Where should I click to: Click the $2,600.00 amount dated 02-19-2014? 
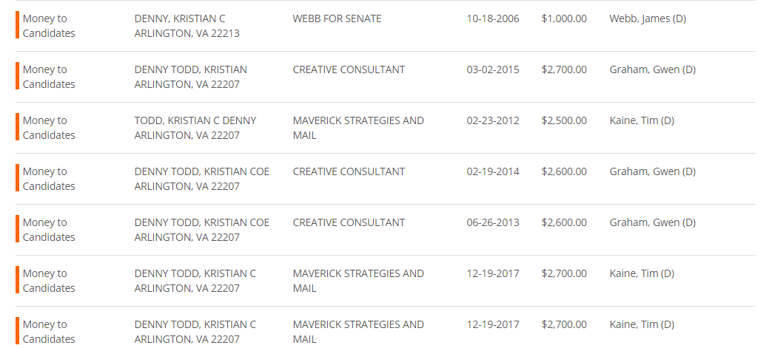click(564, 172)
